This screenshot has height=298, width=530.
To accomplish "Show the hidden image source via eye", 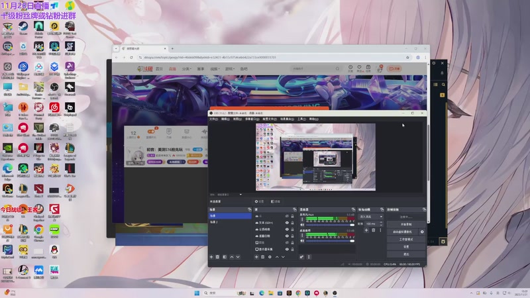I will (x=287, y=243).
